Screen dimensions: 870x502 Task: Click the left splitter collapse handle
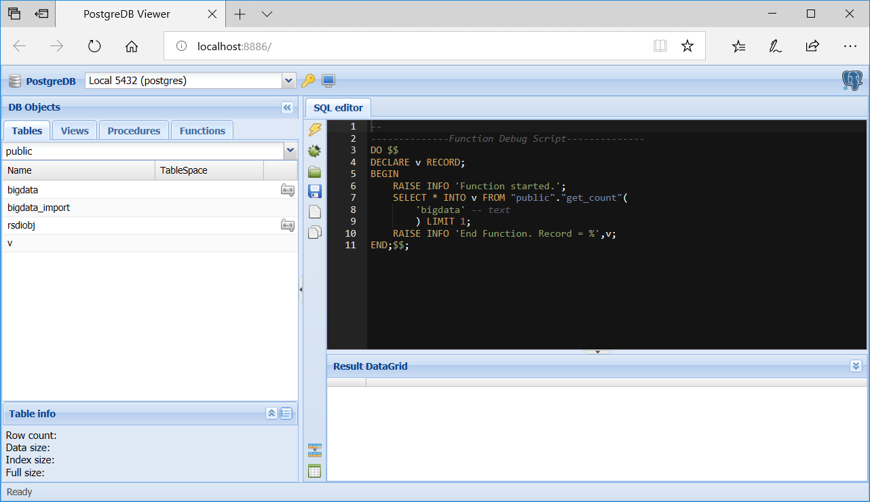pyautogui.click(x=301, y=290)
